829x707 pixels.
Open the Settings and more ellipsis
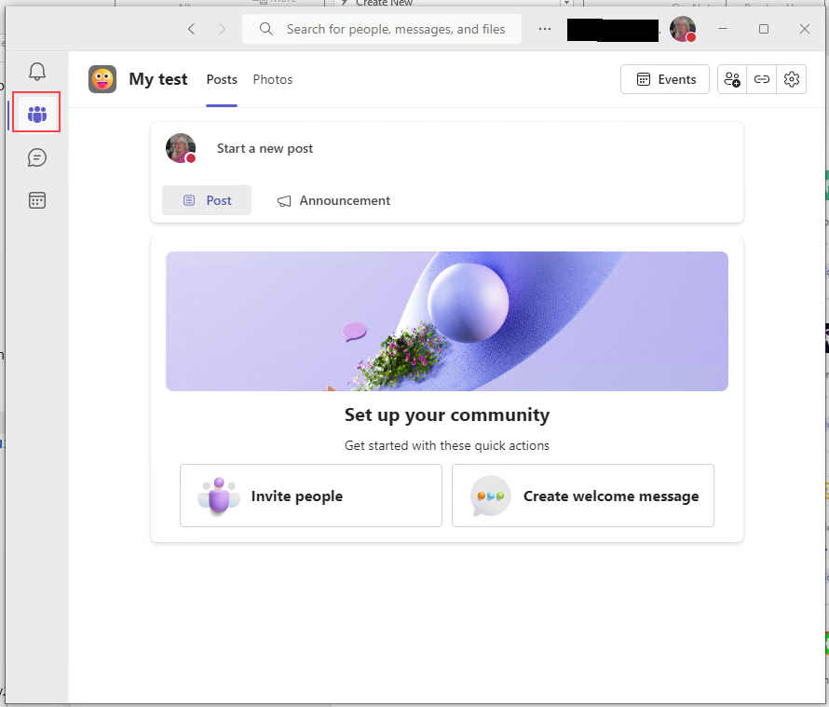tap(545, 29)
